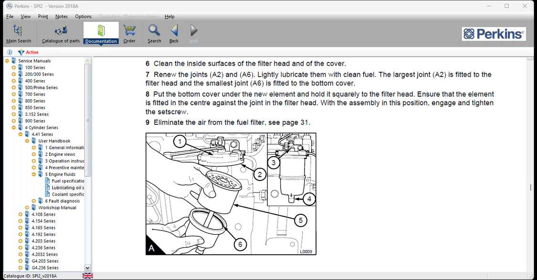Open the File menu

[10, 16]
